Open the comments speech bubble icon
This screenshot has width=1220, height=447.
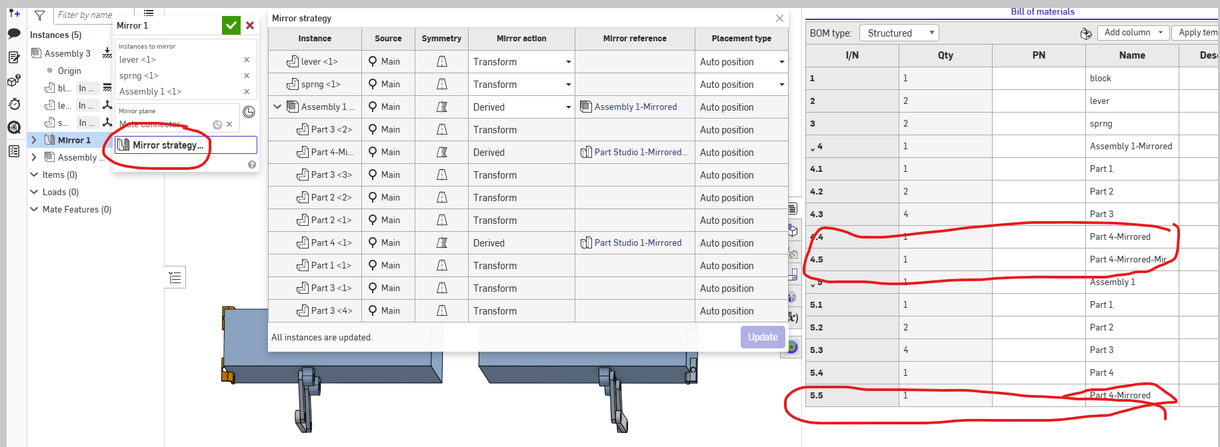(x=14, y=33)
